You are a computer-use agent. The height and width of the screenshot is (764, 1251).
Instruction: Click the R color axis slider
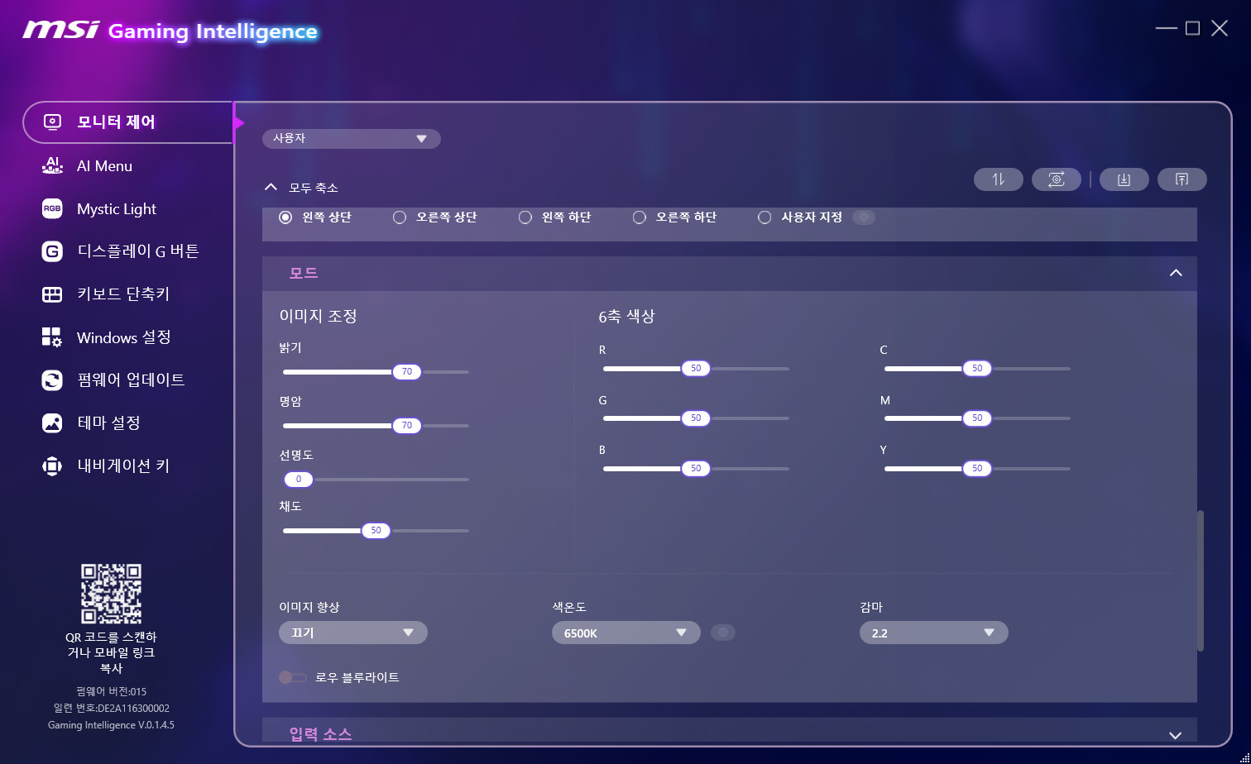pos(696,369)
